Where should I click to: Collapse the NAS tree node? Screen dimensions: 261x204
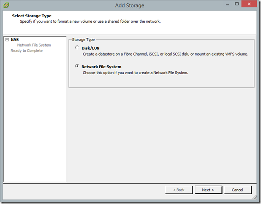point(7,40)
